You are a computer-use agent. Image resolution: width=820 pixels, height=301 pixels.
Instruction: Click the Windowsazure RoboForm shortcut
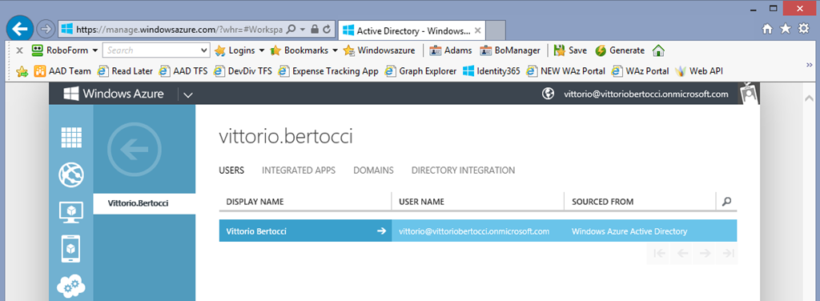tap(380, 50)
